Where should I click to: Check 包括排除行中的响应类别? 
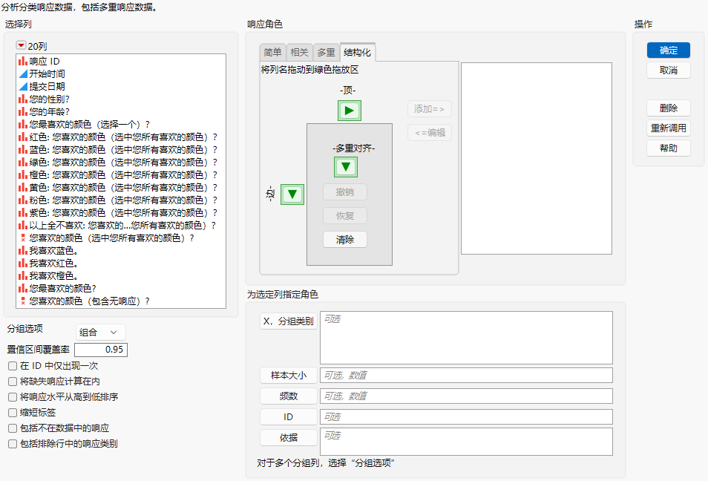(13, 444)
